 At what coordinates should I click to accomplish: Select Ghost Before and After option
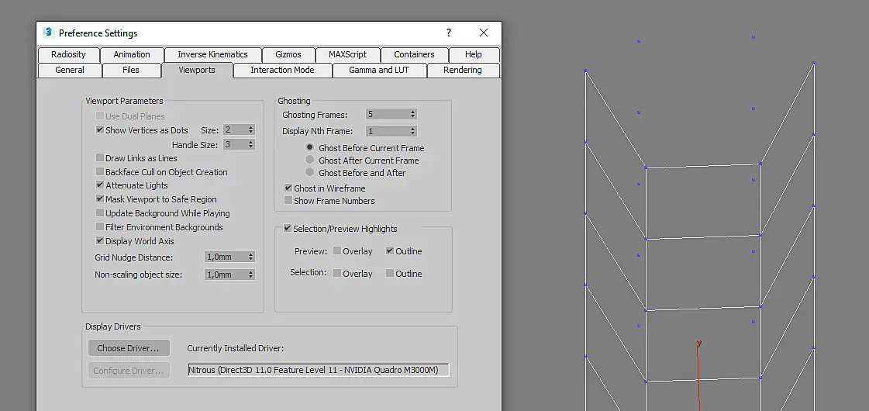click(310, 172)
